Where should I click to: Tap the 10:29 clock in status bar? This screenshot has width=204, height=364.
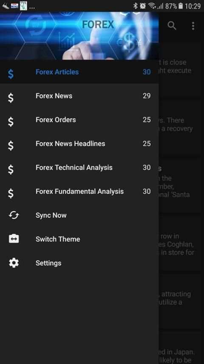coord(193,6)
